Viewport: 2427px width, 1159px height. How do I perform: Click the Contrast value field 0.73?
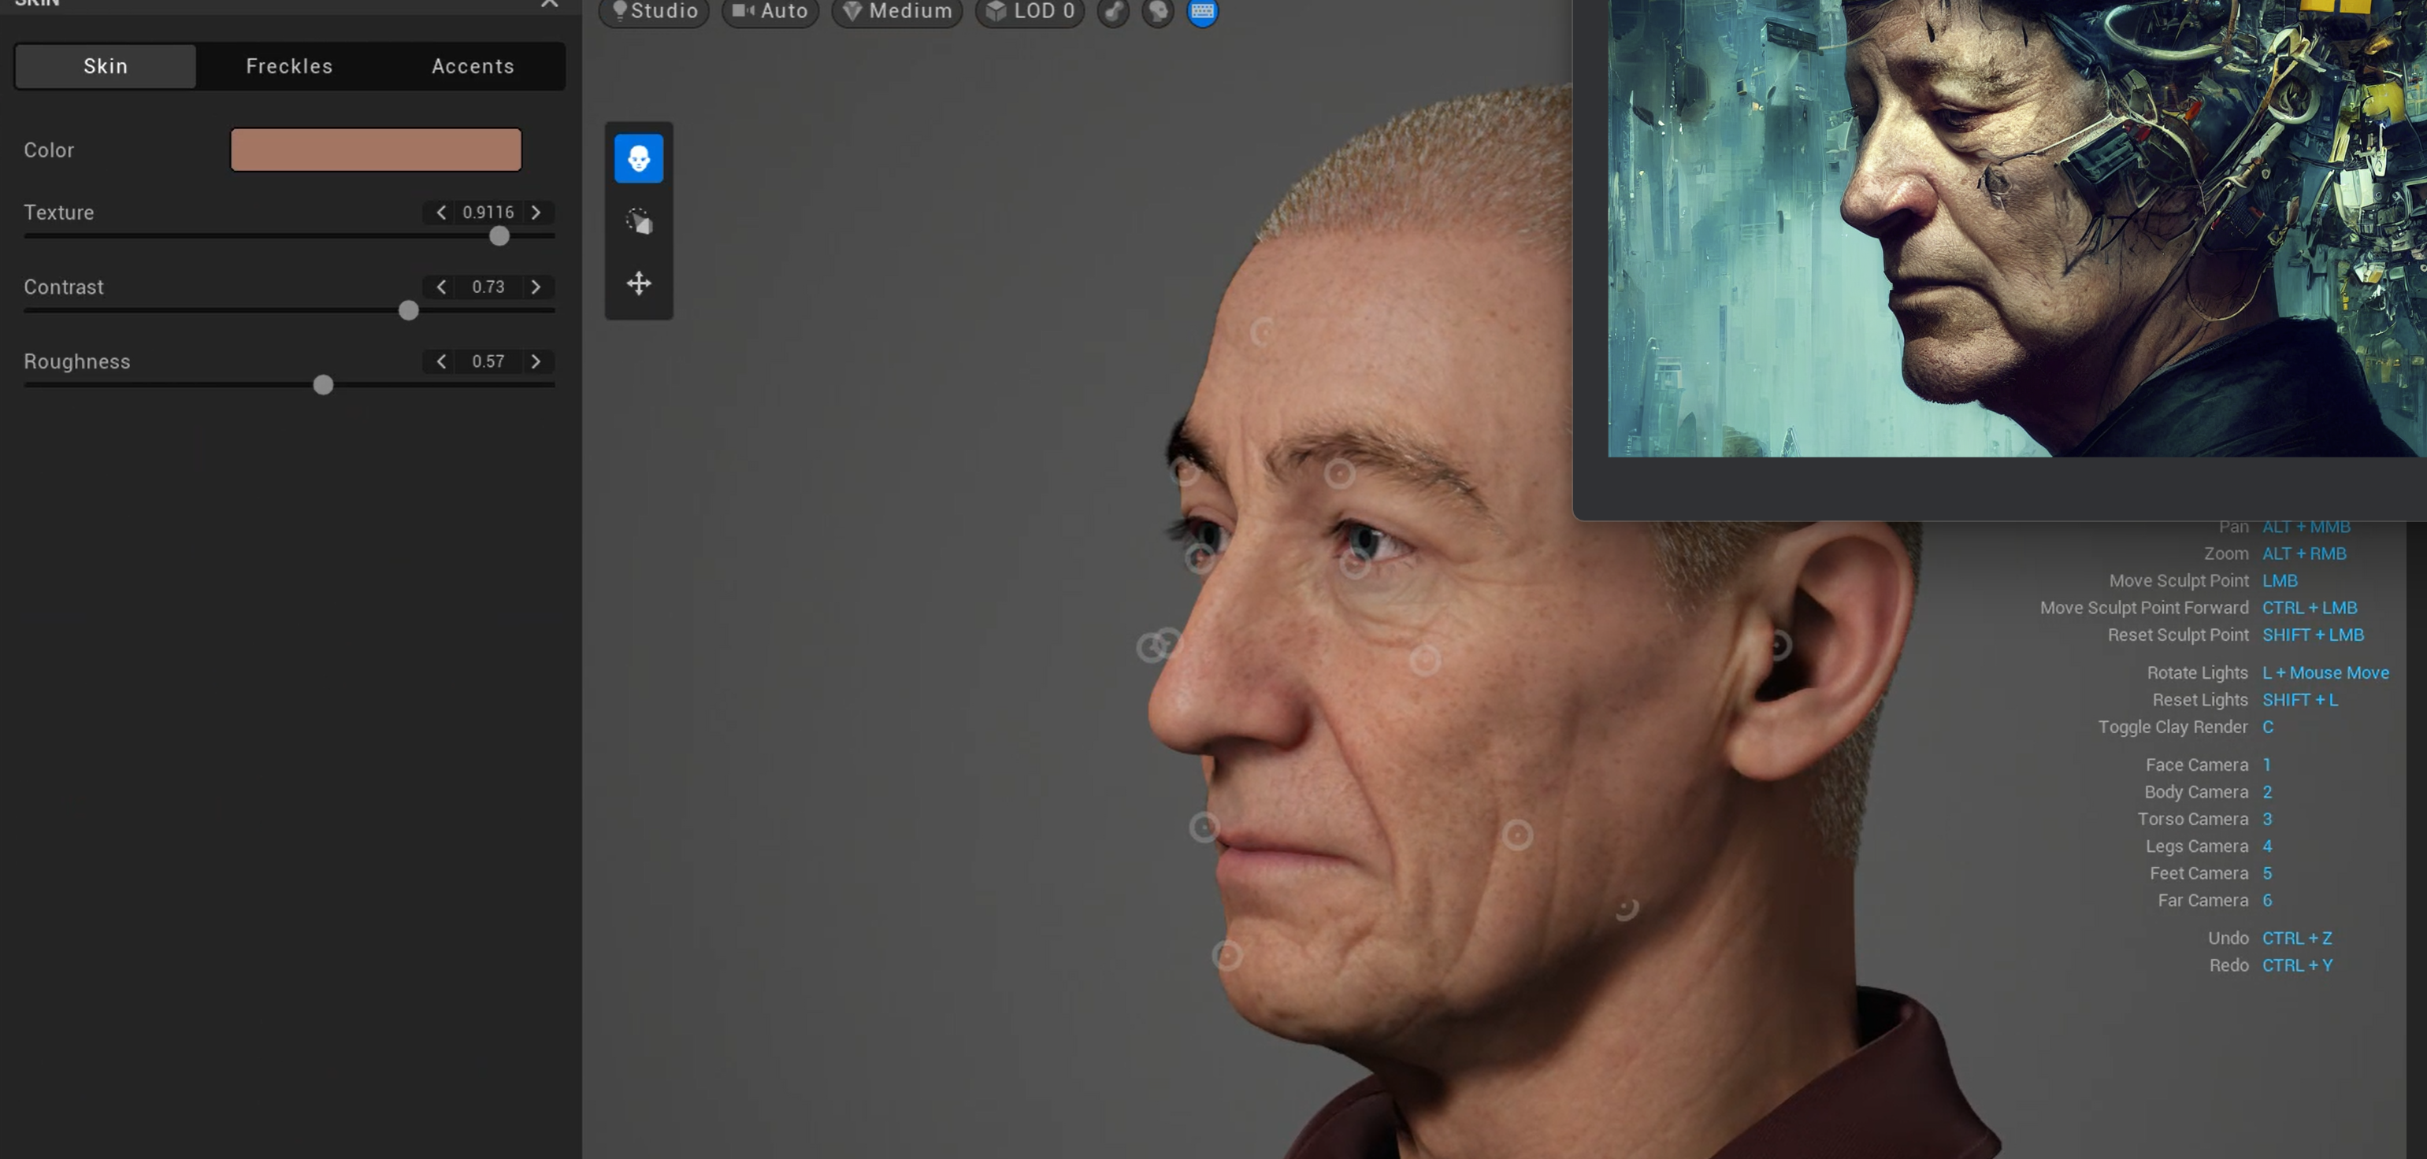pyautogui.click(x=488, y=287)
